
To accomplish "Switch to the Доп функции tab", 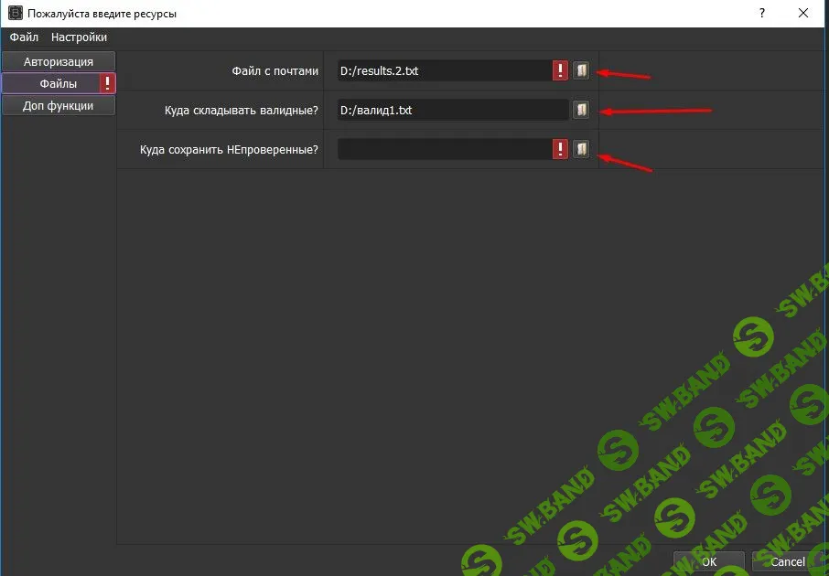I will tap(59, 106).
